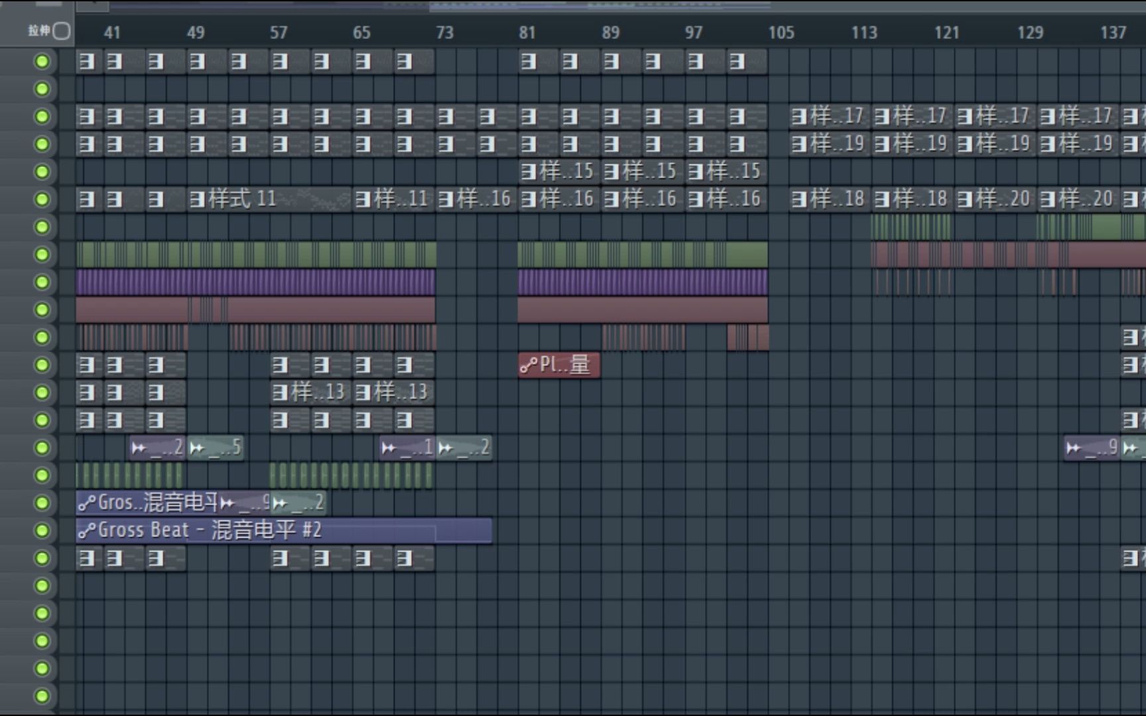Jump to bar 73 on the timeline

pos(444,32)
